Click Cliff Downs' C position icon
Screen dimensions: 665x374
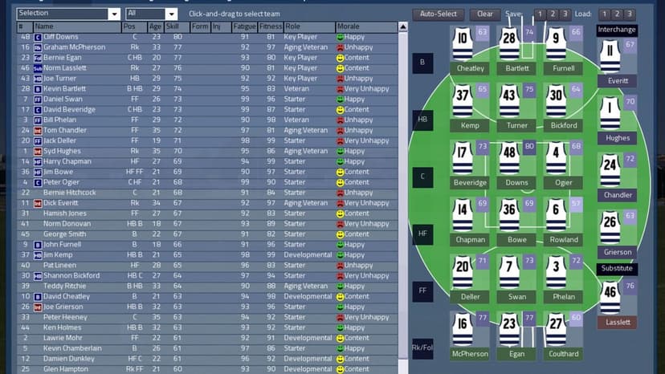38,37
